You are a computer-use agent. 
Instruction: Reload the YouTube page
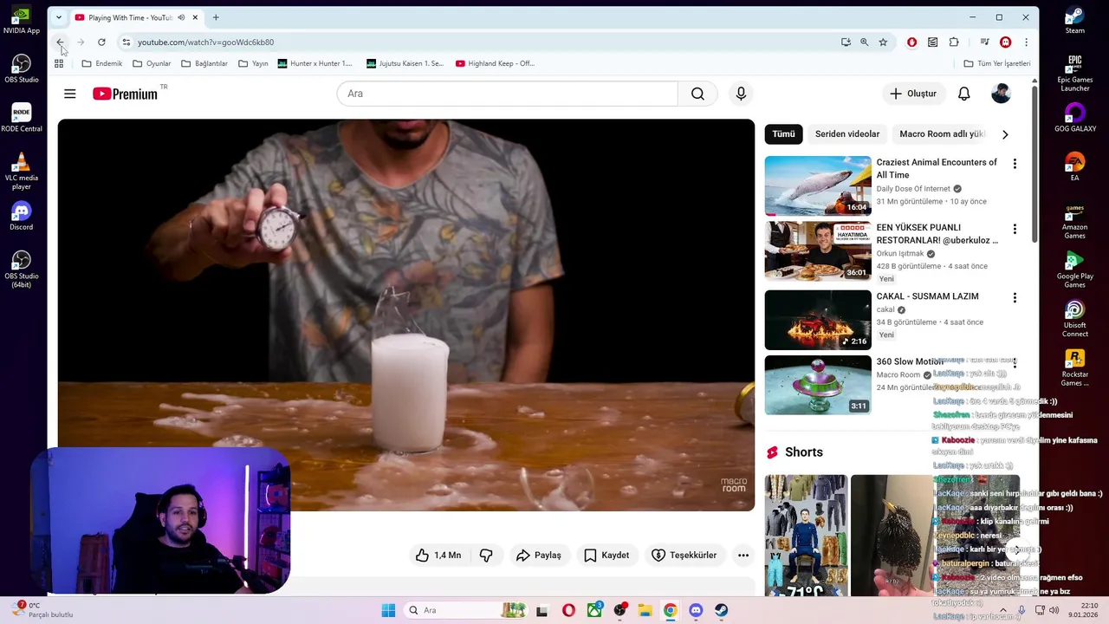[x=101, y=42]
